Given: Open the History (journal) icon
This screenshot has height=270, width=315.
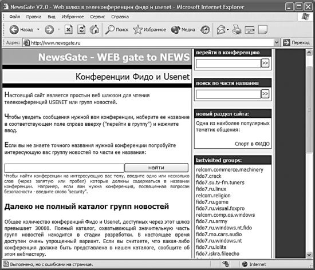Looking at the screenshot, I should coord(205,30).
